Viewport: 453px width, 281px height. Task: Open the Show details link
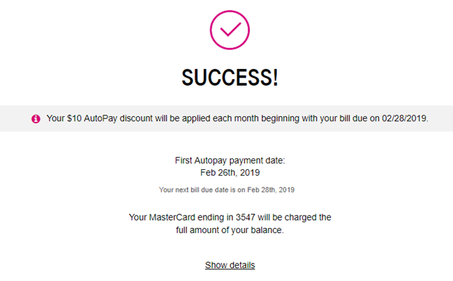[x=230, y=265]
